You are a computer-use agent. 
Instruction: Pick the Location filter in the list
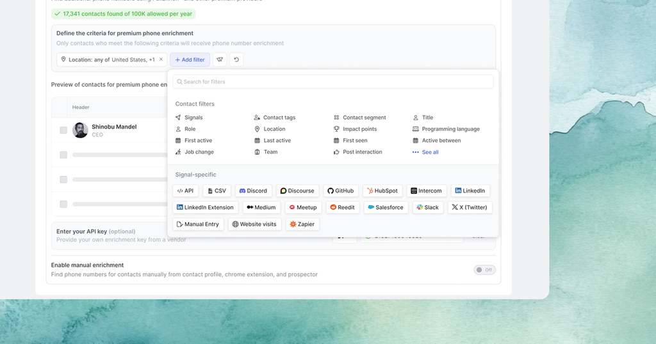point(270,129)
